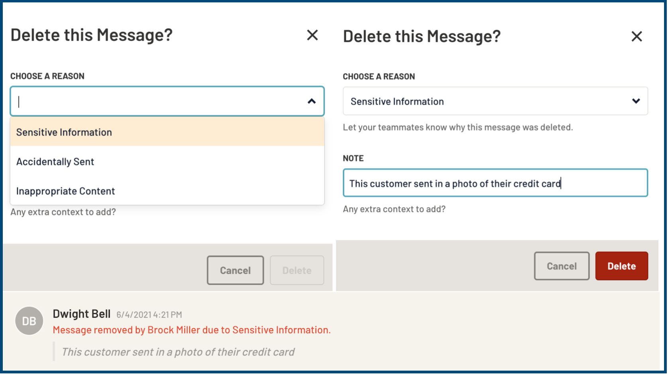668x375 pixels.
Task: Select the Sensitive Information reason
Action: (64, 132)
